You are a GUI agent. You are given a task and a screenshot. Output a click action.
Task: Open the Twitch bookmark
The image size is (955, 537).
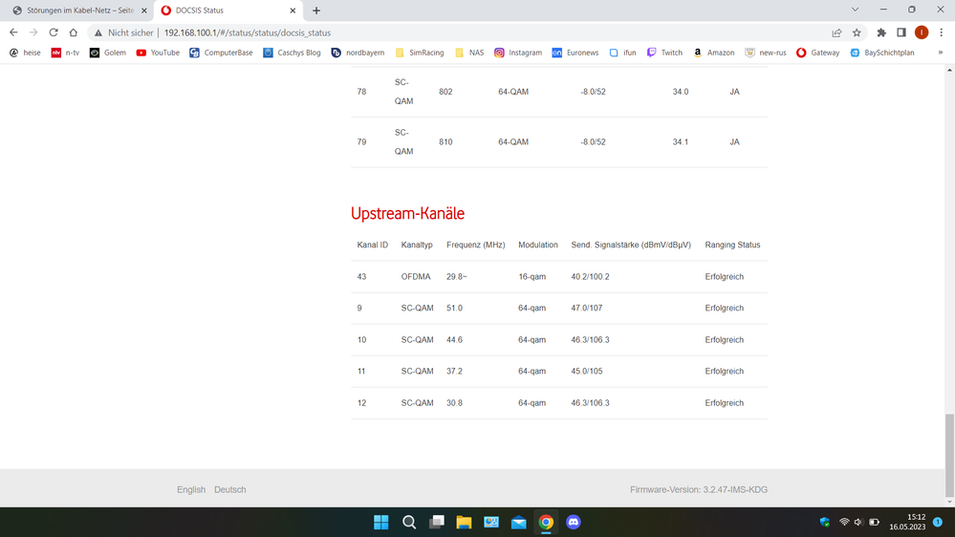664,53
